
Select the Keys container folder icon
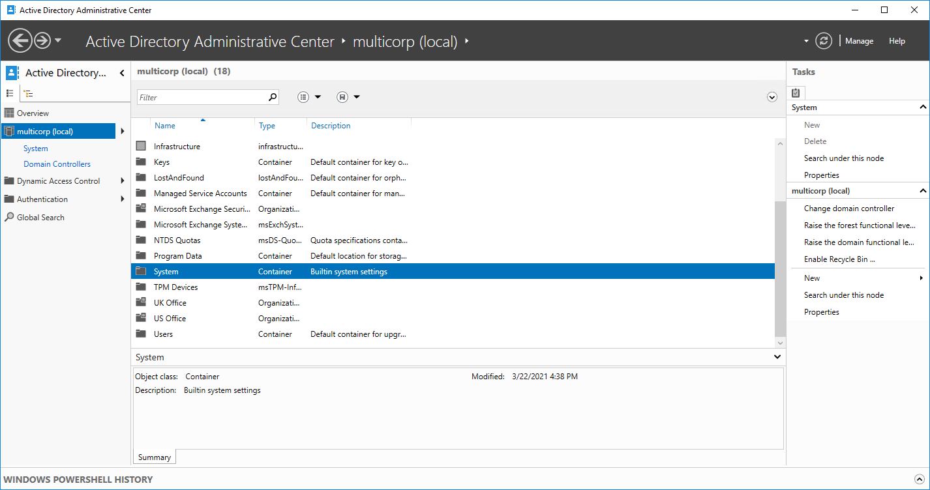coord(141,162)
